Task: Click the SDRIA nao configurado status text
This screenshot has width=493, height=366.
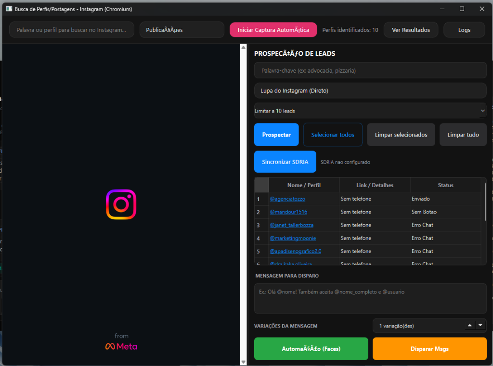Action: (345, 162)
